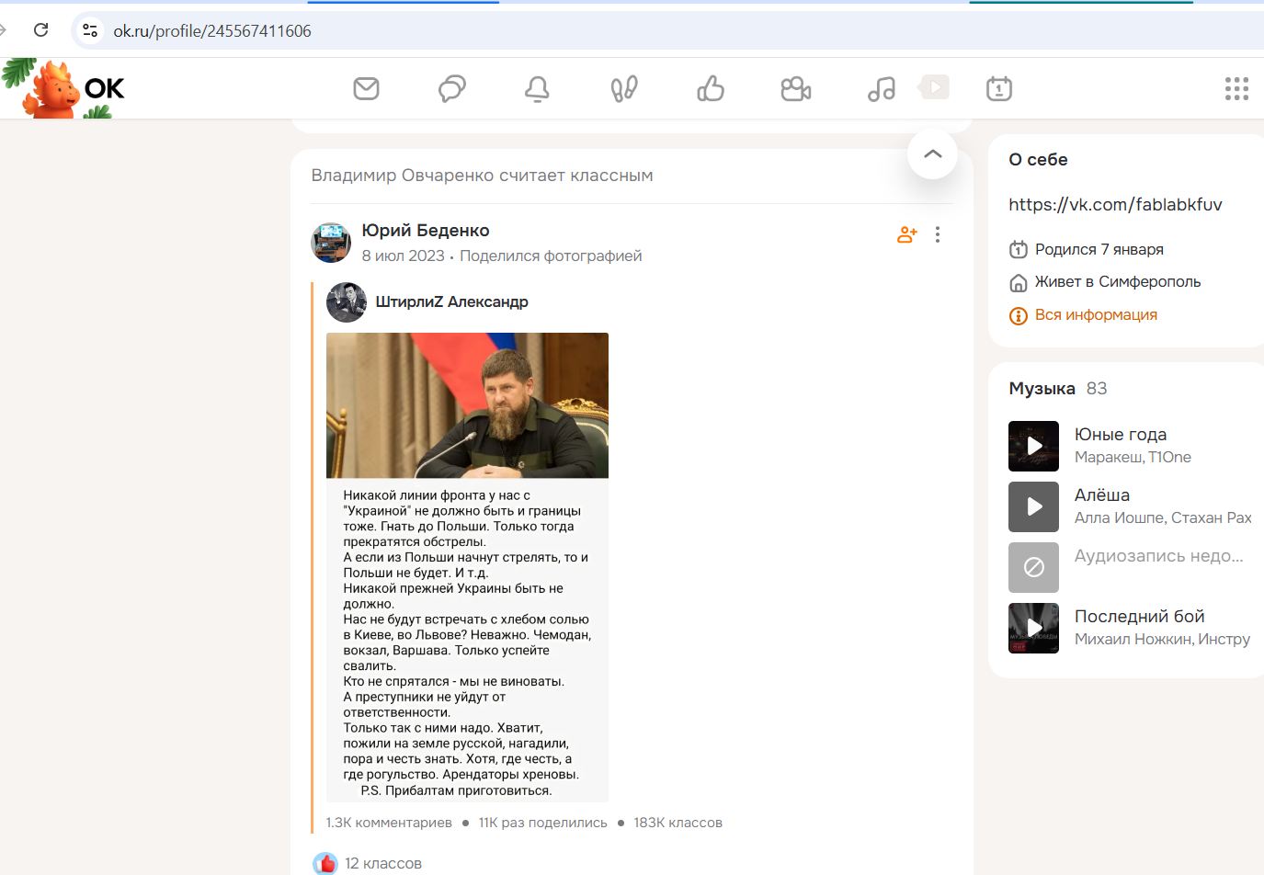Click the add-friend icon on Юрий Беденко's post

click(905, 234)
